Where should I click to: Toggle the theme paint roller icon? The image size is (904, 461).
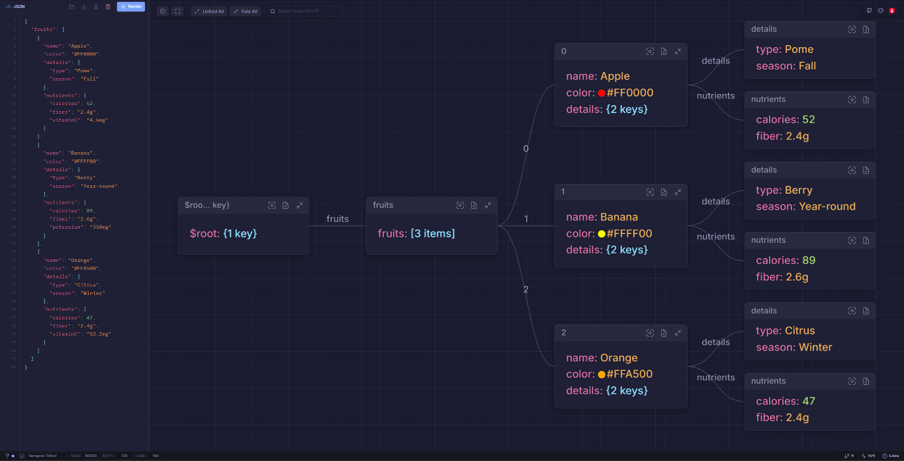(7, 455)
